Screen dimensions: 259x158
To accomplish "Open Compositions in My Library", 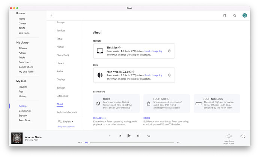I will pyautogui.click(x=26, y=67).
